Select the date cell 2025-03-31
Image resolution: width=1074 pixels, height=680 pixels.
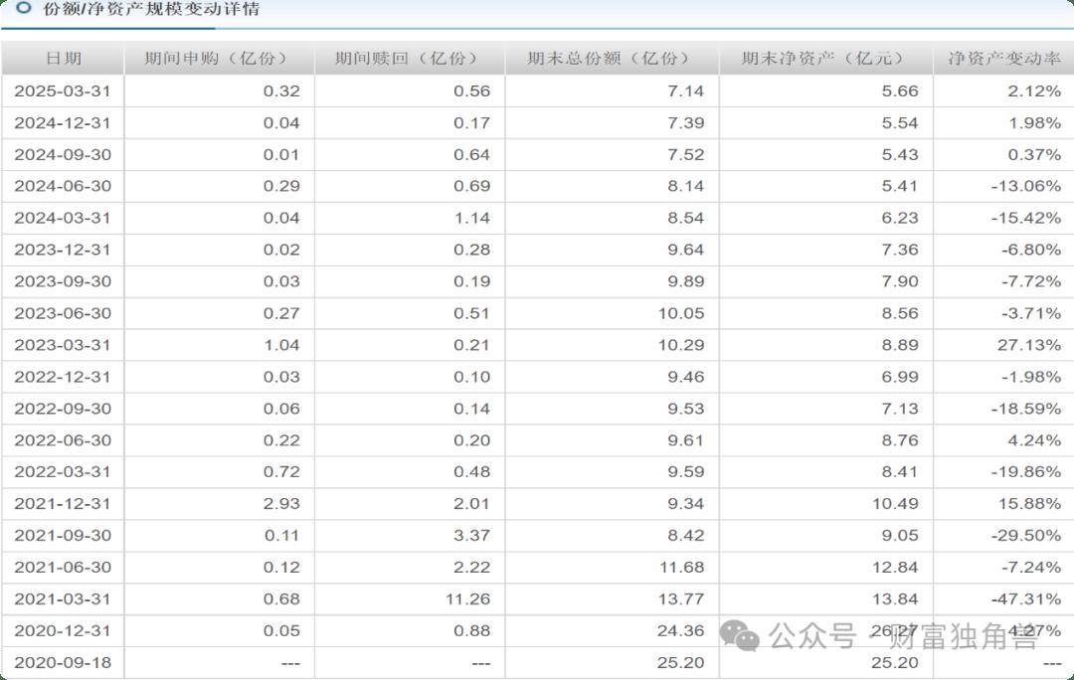[x=63, y=91]
